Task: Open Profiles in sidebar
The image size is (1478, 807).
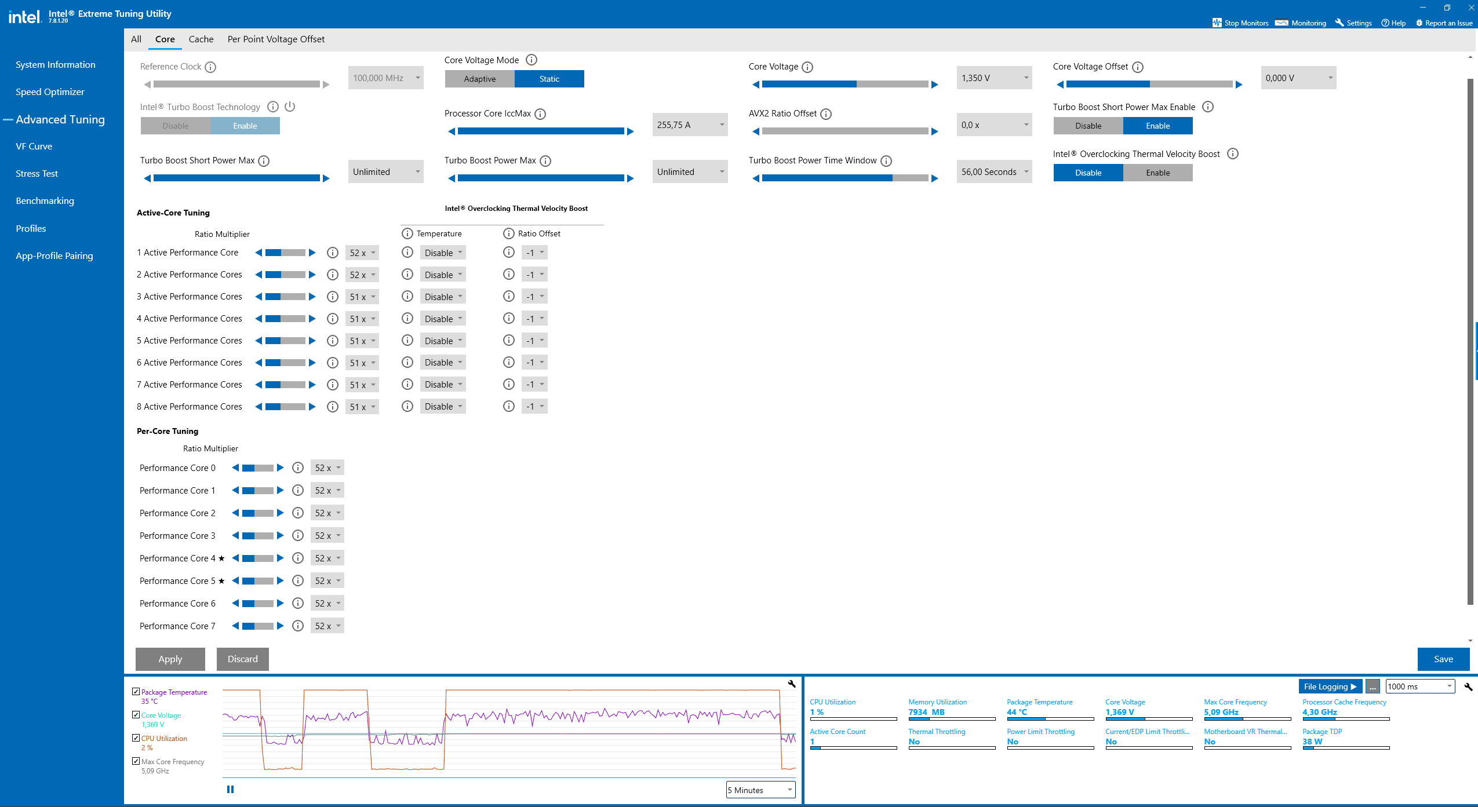Action: click(x=31, y=229)
